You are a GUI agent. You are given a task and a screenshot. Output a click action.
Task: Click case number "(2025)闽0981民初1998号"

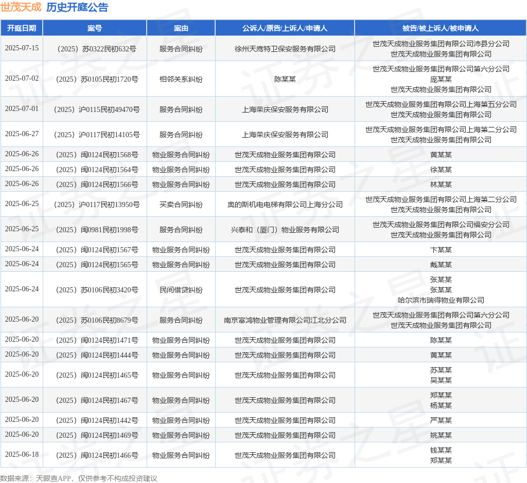(97, 230)
